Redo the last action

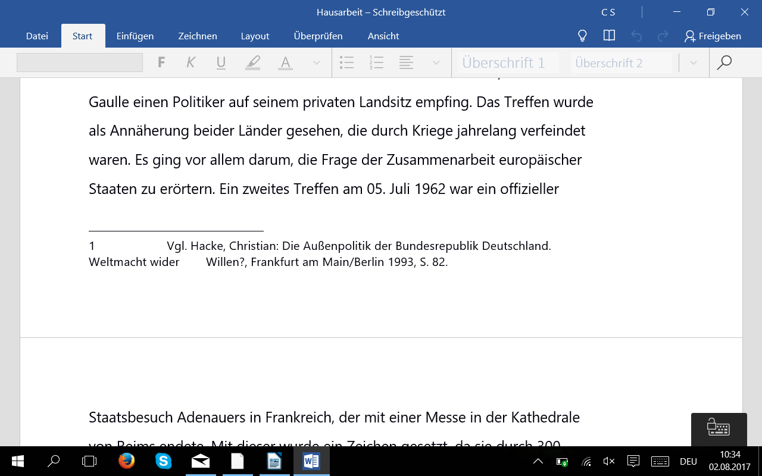pyautogui.click(x=663, y=36)
